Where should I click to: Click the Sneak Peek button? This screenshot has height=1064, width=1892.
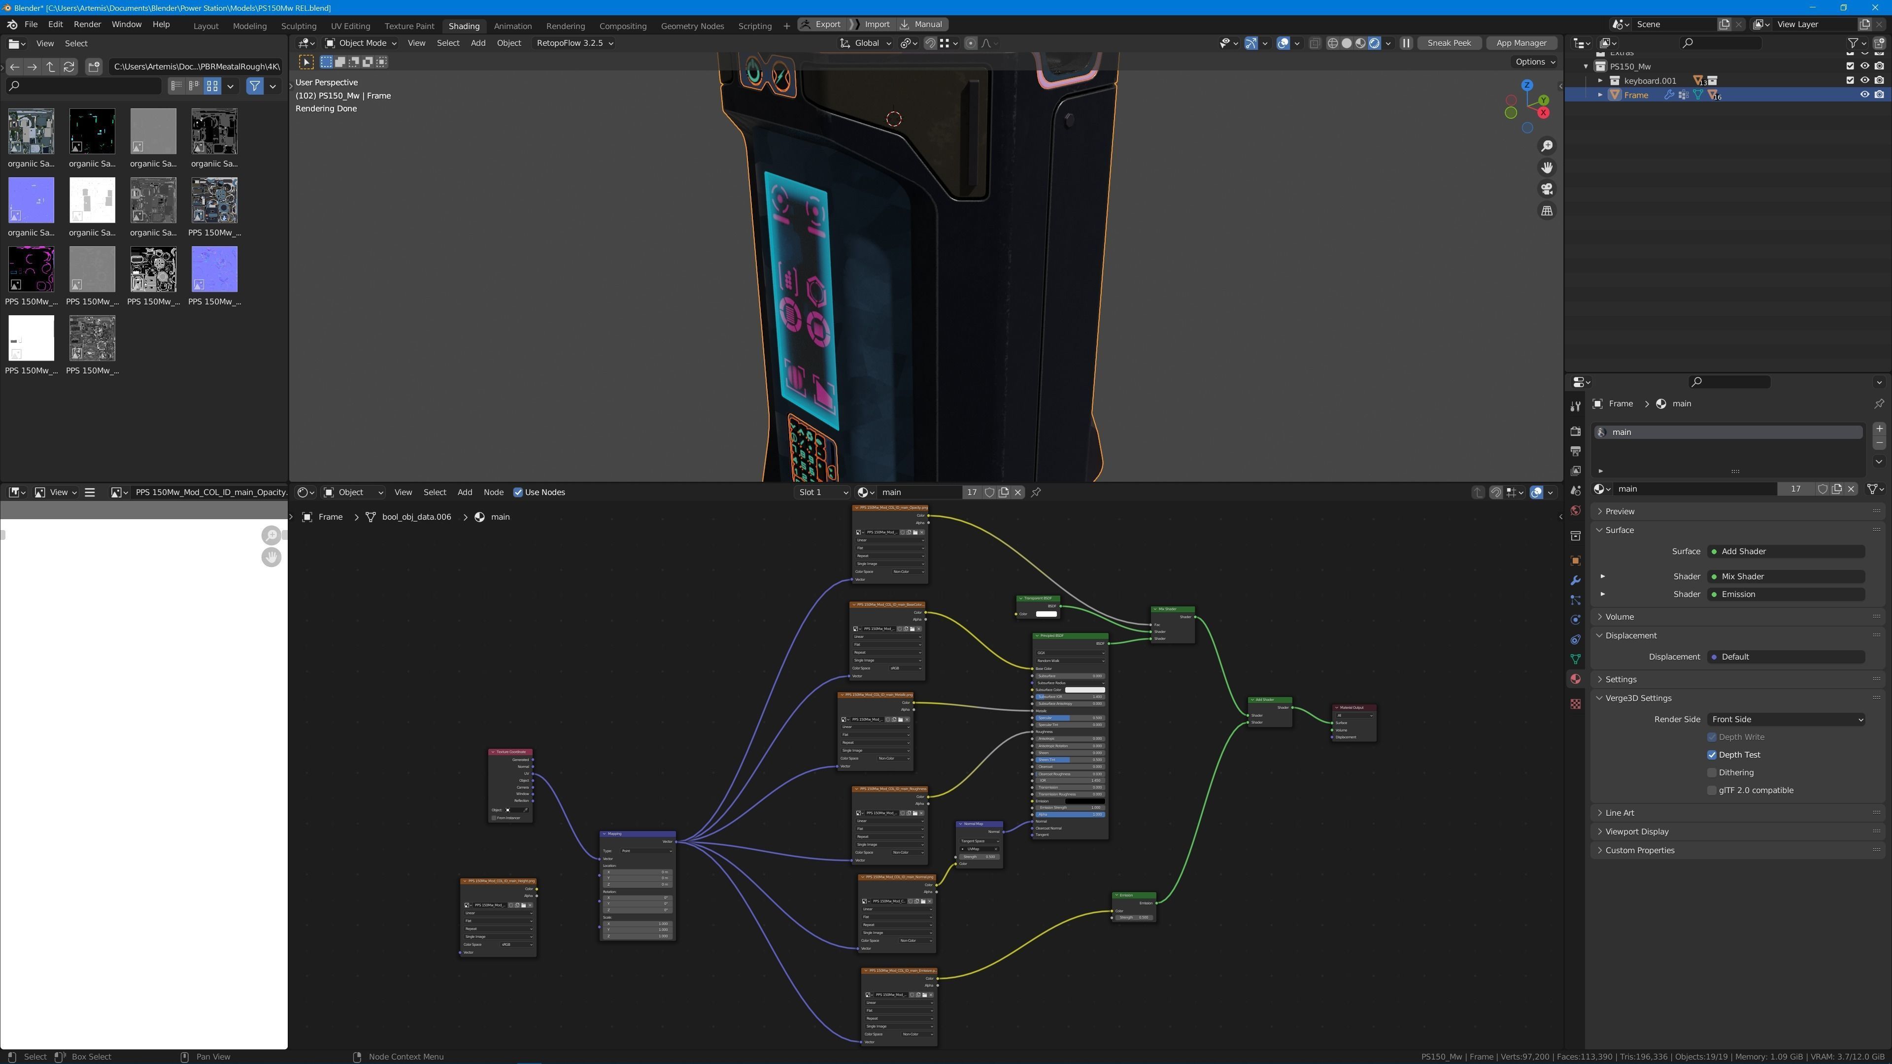click(x=1449, y=43)
